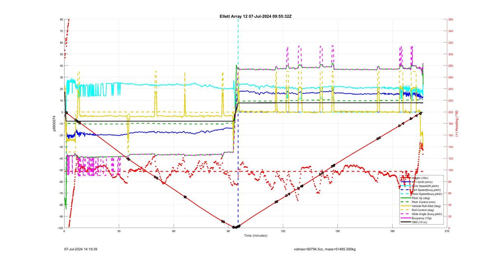Click the Time (minutes) axis label
The width and height of the screenshot is (494, 256).
255,236
